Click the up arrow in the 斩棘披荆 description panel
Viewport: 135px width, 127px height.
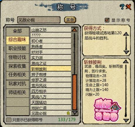click(x=126, y=62)
